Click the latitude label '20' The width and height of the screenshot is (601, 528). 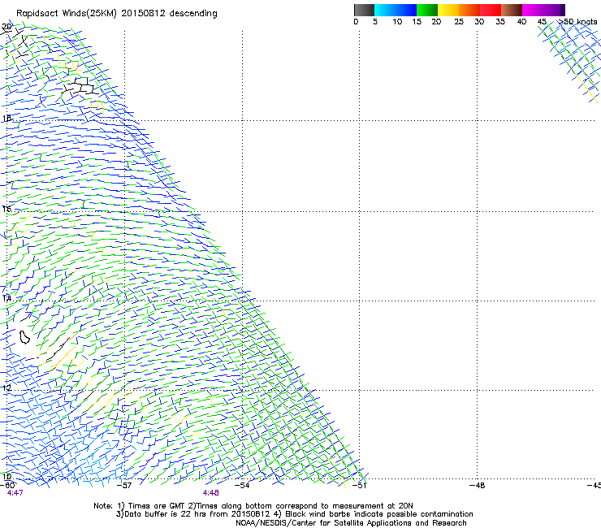6,27
